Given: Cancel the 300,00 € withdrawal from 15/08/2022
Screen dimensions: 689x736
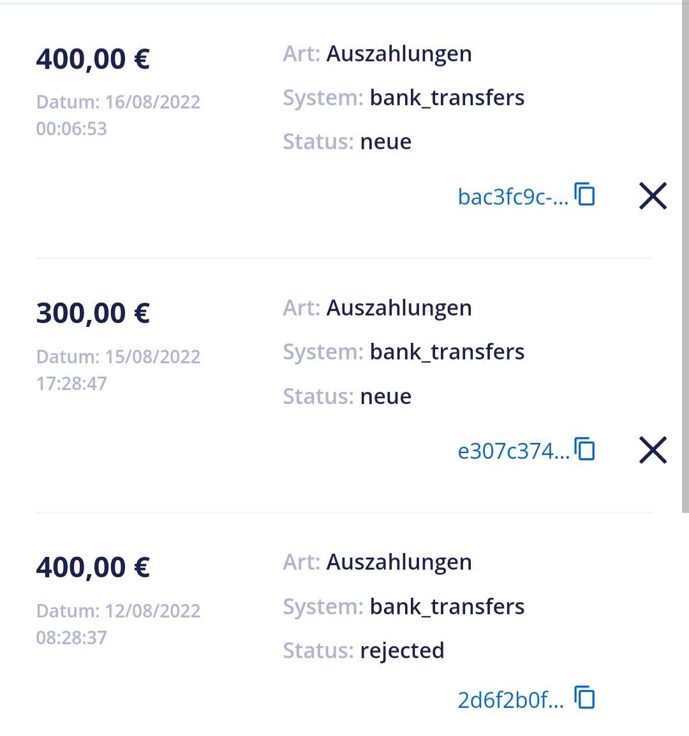Looking at the screenshot, I should click(653, 450).
